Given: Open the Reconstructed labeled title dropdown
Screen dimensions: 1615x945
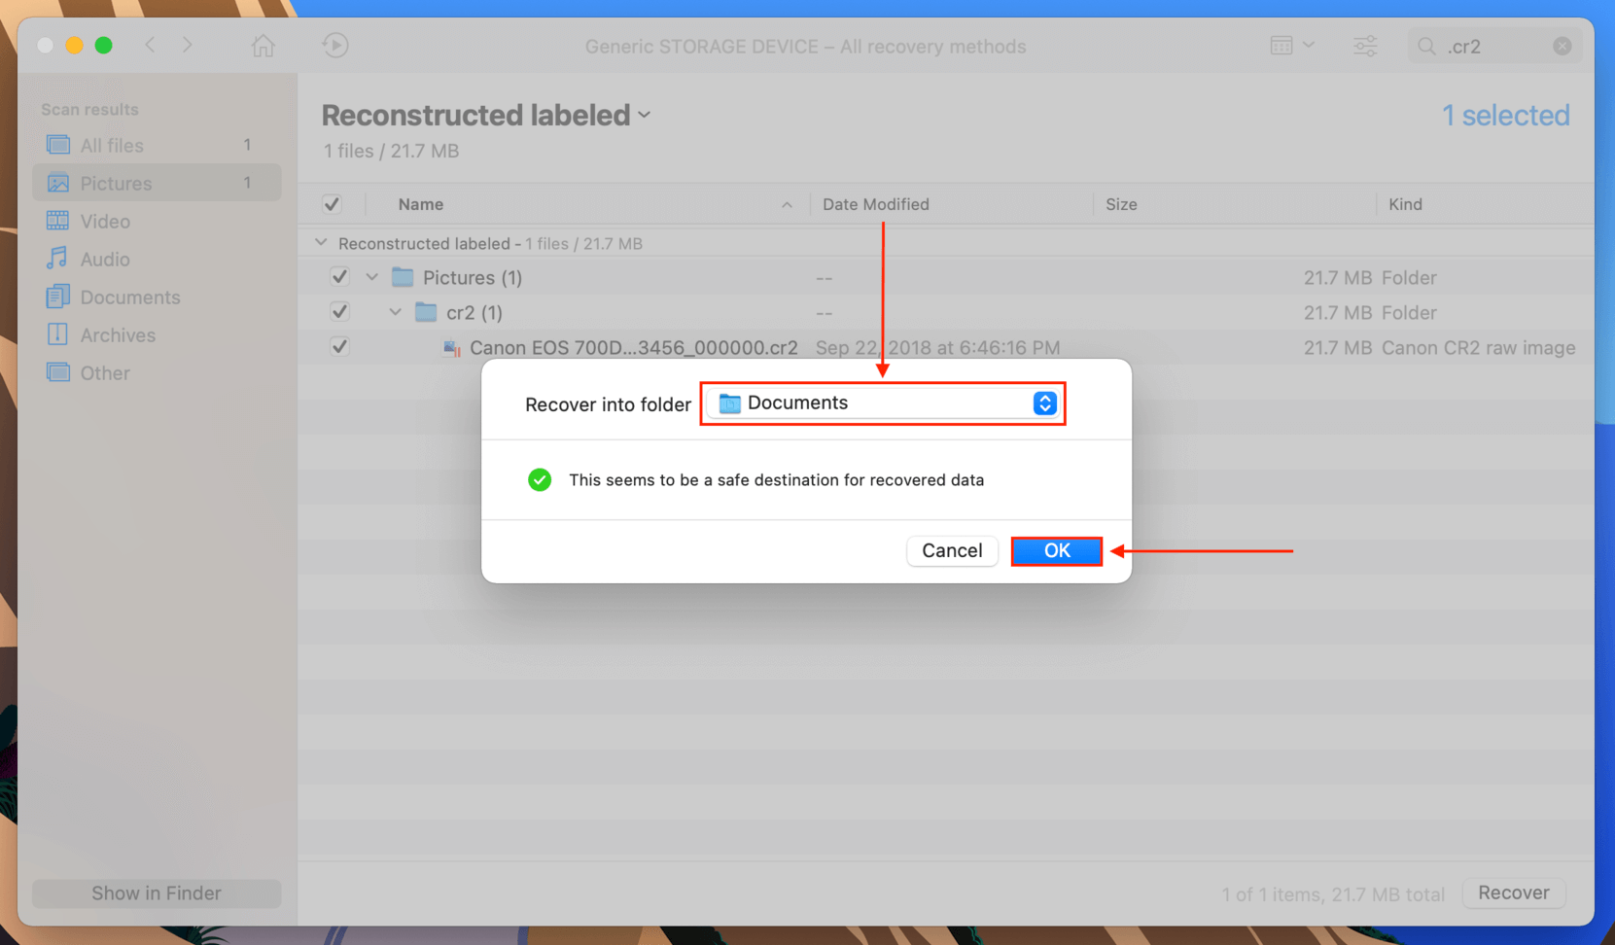Looking at the screenshot, I should point(645,115).
